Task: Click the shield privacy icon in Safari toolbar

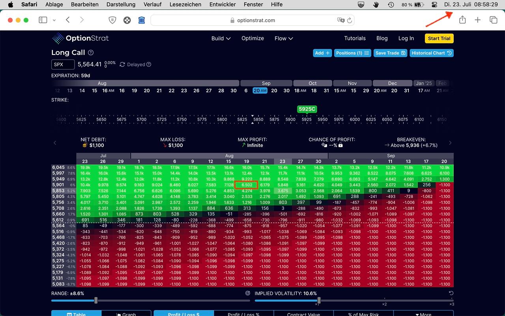Action: [x=112, y=20]
